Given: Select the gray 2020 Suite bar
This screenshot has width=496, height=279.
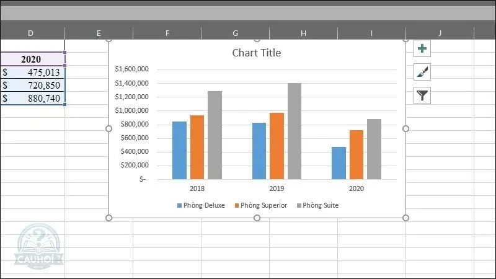Looking at the screenshot, I should point(374,149).
